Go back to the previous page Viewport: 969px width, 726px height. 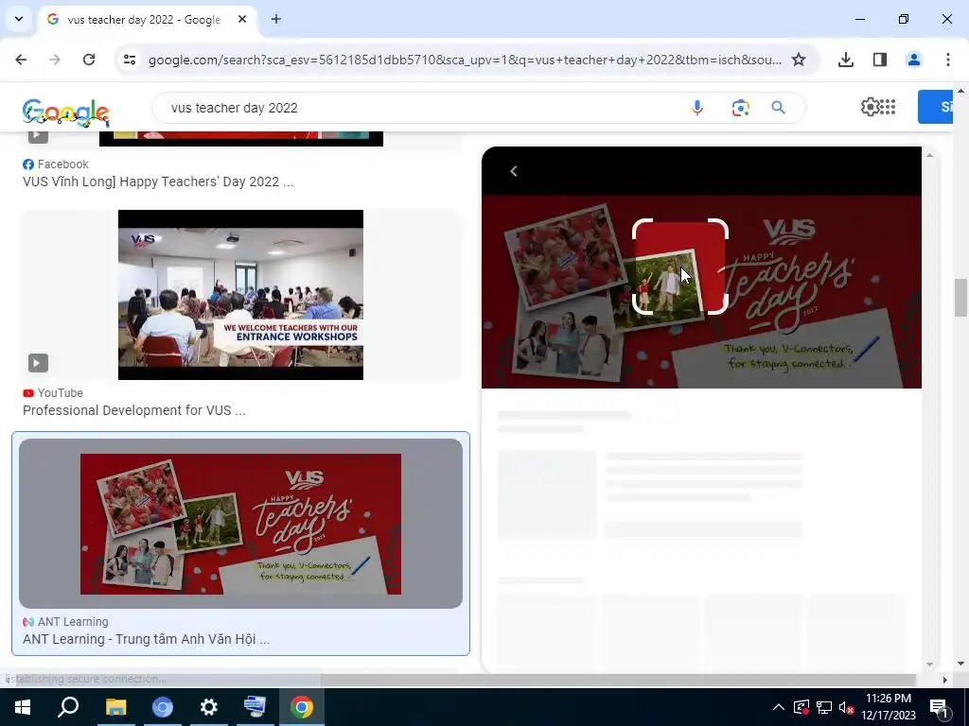[x=21, y=60]
